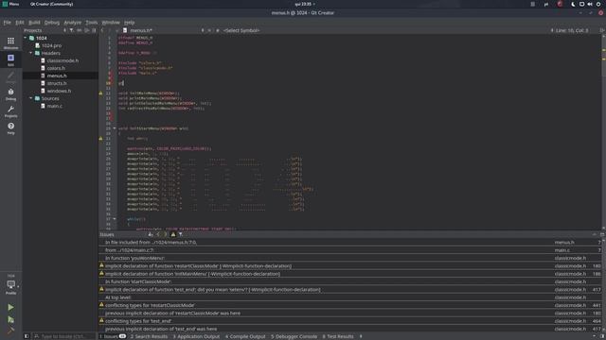Build project with the hammer icon
The image size is (606, 340).
(x=10, y=331)
